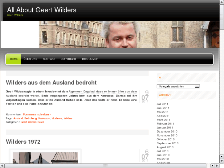Open post 'Wilders aus dem Ausland bedroht'
The image size is (224, 168).
(x=51, y=83)
